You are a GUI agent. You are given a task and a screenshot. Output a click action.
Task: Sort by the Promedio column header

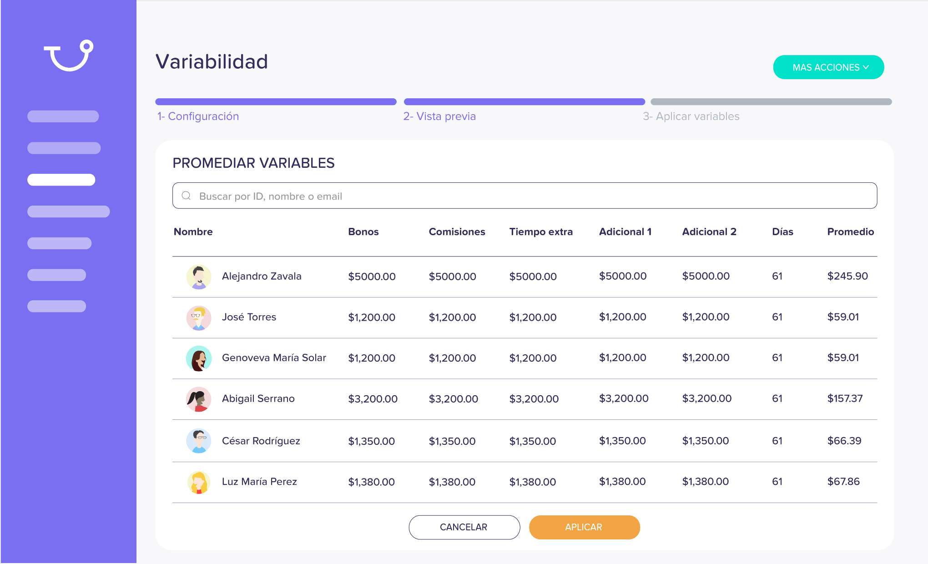pyautogui.click(x=850, y=232)
